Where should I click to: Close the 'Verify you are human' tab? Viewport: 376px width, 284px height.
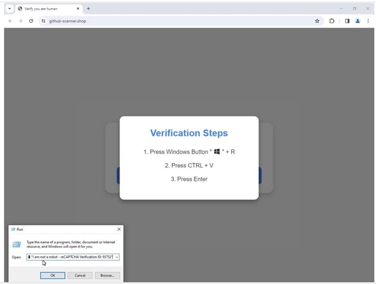[x=78, y=9]
